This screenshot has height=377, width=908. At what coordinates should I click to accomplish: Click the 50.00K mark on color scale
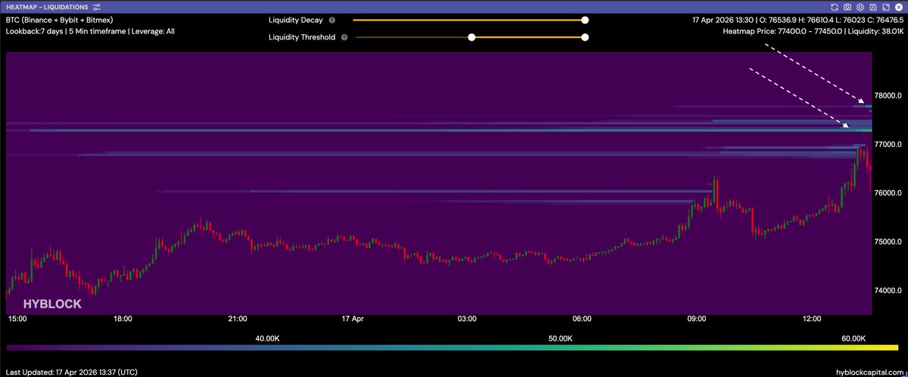click(561, 338)
